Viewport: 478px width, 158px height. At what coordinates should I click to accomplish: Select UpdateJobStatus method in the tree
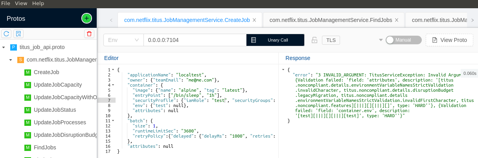click(55, 110)
